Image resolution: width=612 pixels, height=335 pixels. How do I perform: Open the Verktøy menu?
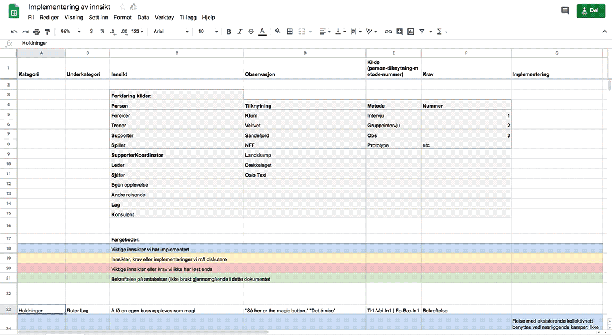(164, 18)
